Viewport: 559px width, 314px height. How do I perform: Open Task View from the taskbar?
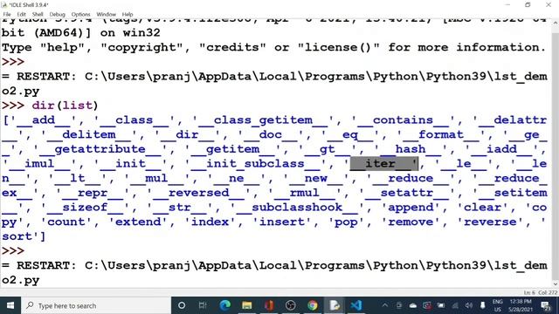203,305
